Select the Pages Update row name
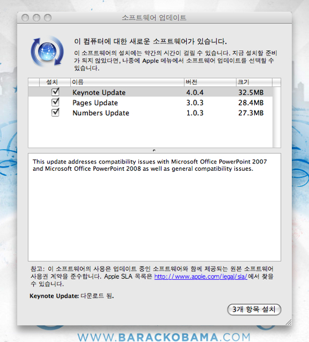Screen dimensions: 309x342 [x=95, y=103]
